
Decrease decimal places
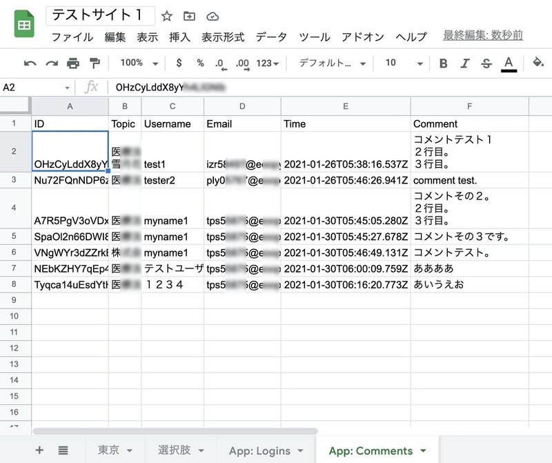[x=221, y=64]
